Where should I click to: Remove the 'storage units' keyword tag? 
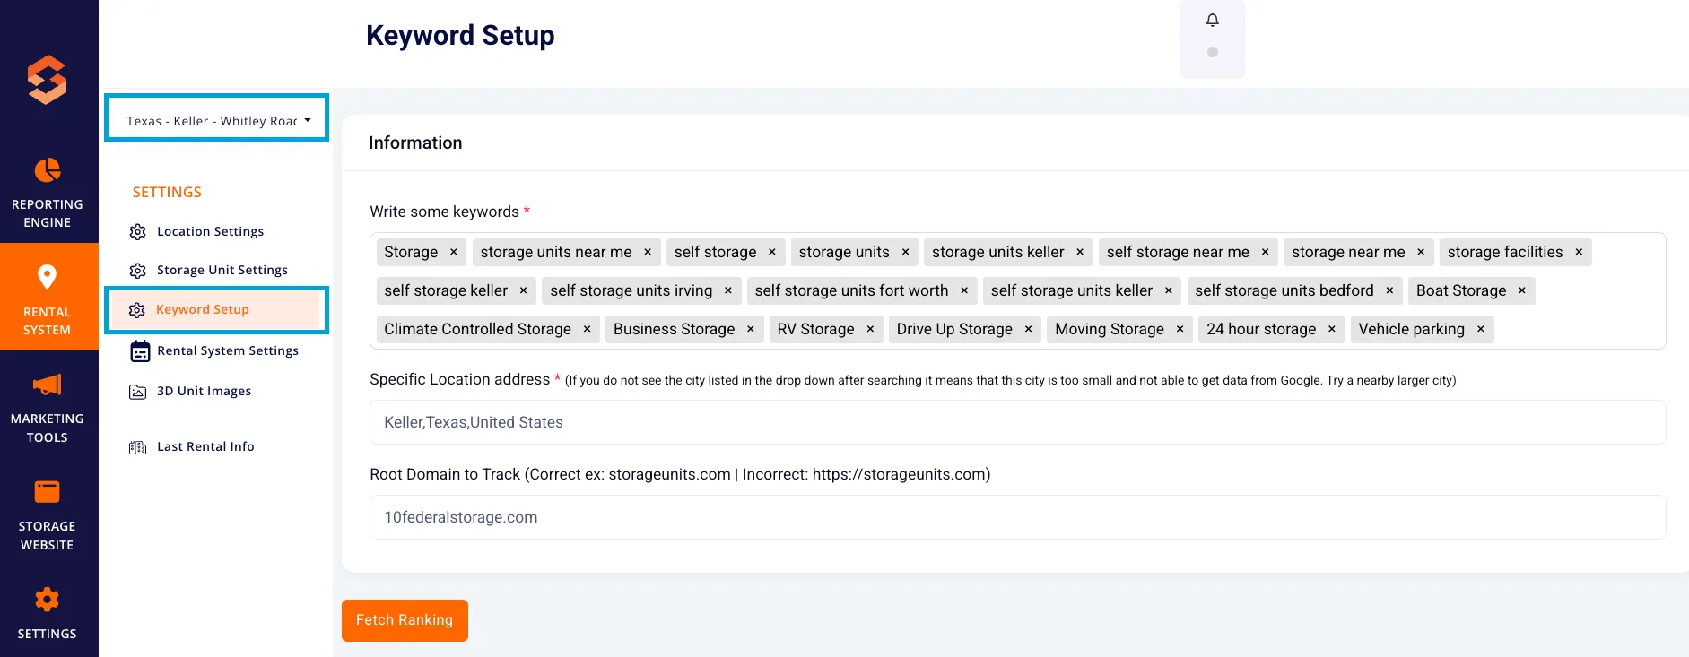[x=905, y=252]
